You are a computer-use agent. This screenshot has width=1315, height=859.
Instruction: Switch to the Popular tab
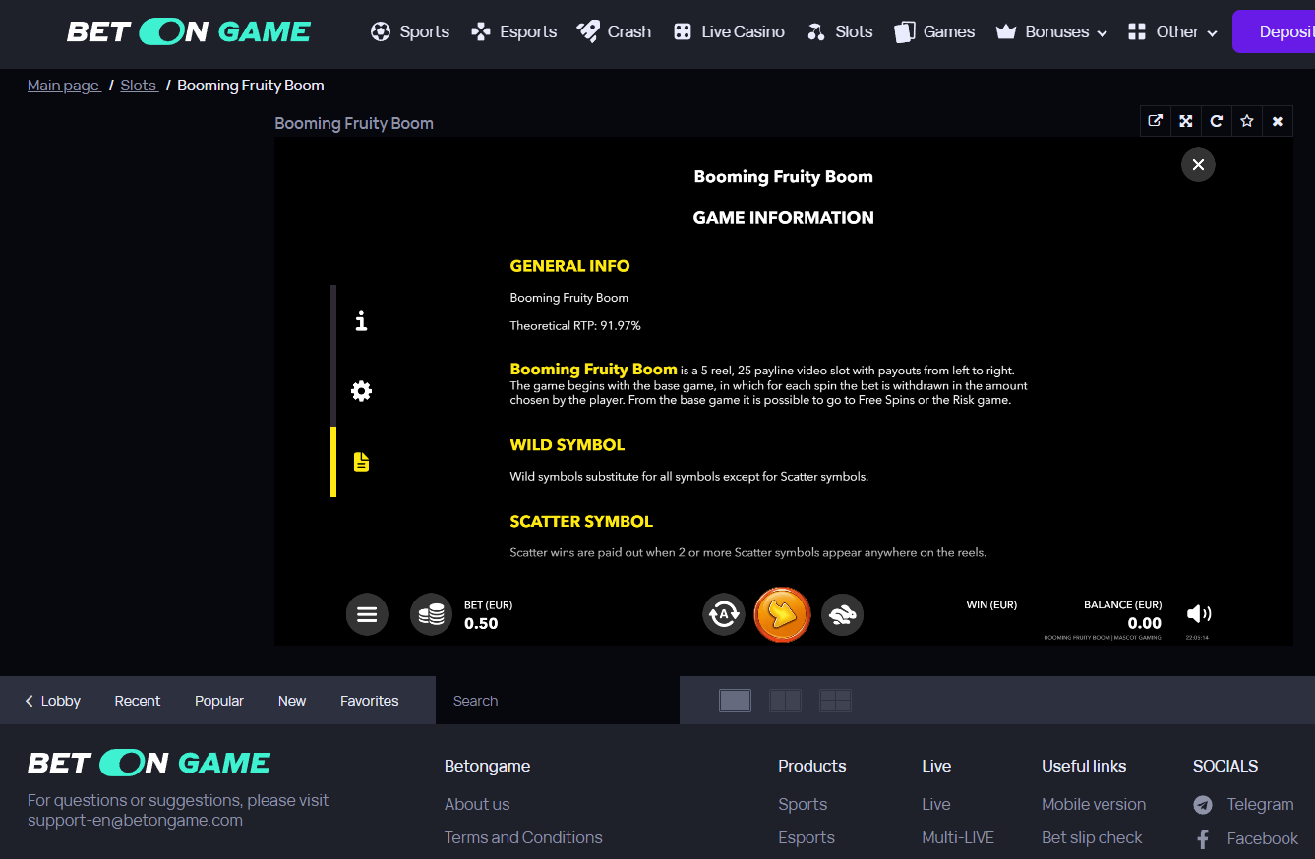coord(219,701)
